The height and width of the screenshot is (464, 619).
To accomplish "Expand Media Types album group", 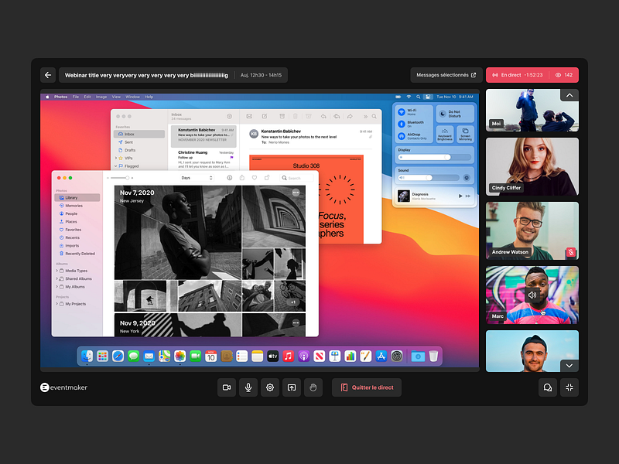I will (56, 271).
